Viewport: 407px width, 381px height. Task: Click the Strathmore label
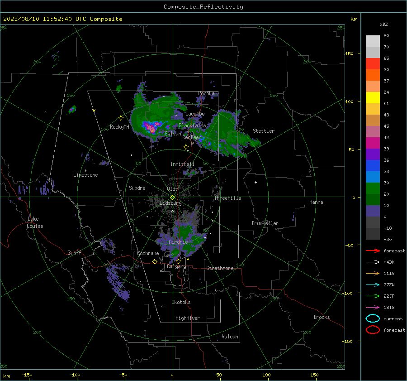(x=220, y=268)
